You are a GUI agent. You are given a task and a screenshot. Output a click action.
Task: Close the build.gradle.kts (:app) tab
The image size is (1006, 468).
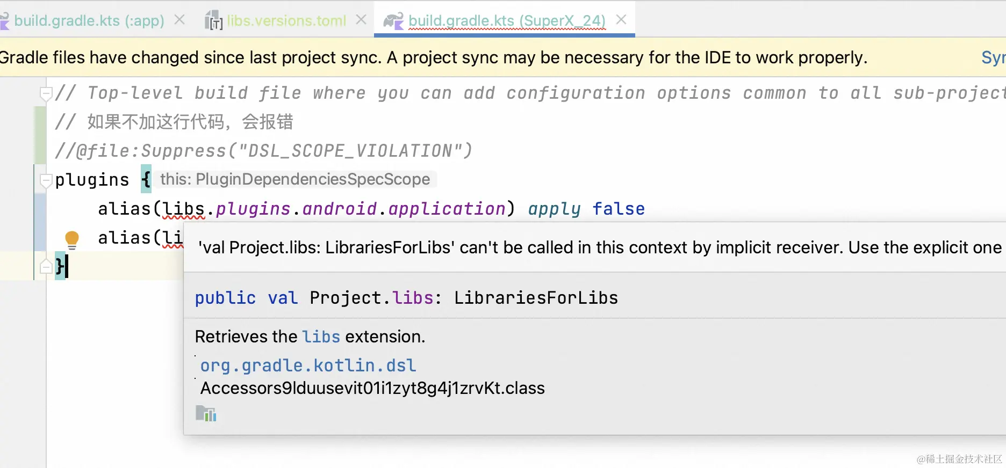tap(180, 20)
